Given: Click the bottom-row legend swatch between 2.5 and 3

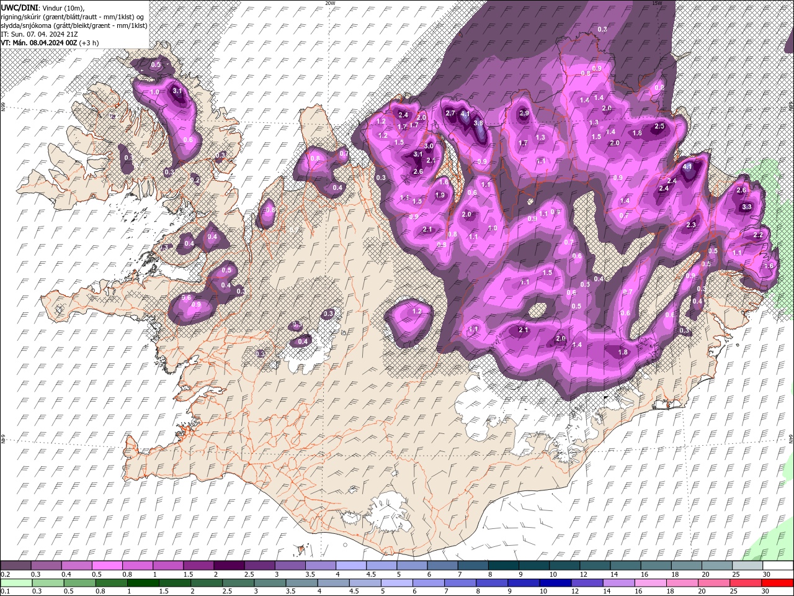Looking at the screenshot, I should 238,582.
